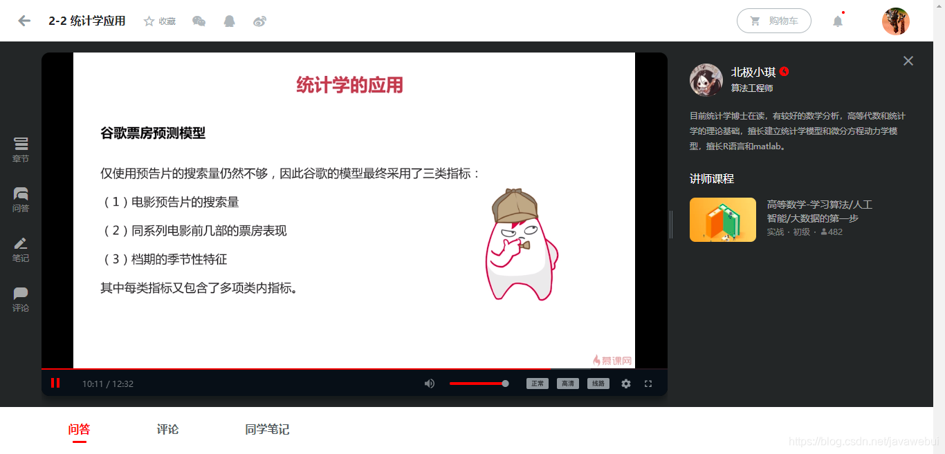Click the 算法工程师 job title text
This screenshot has height=454, width=945.
click(x=752, y=88)
